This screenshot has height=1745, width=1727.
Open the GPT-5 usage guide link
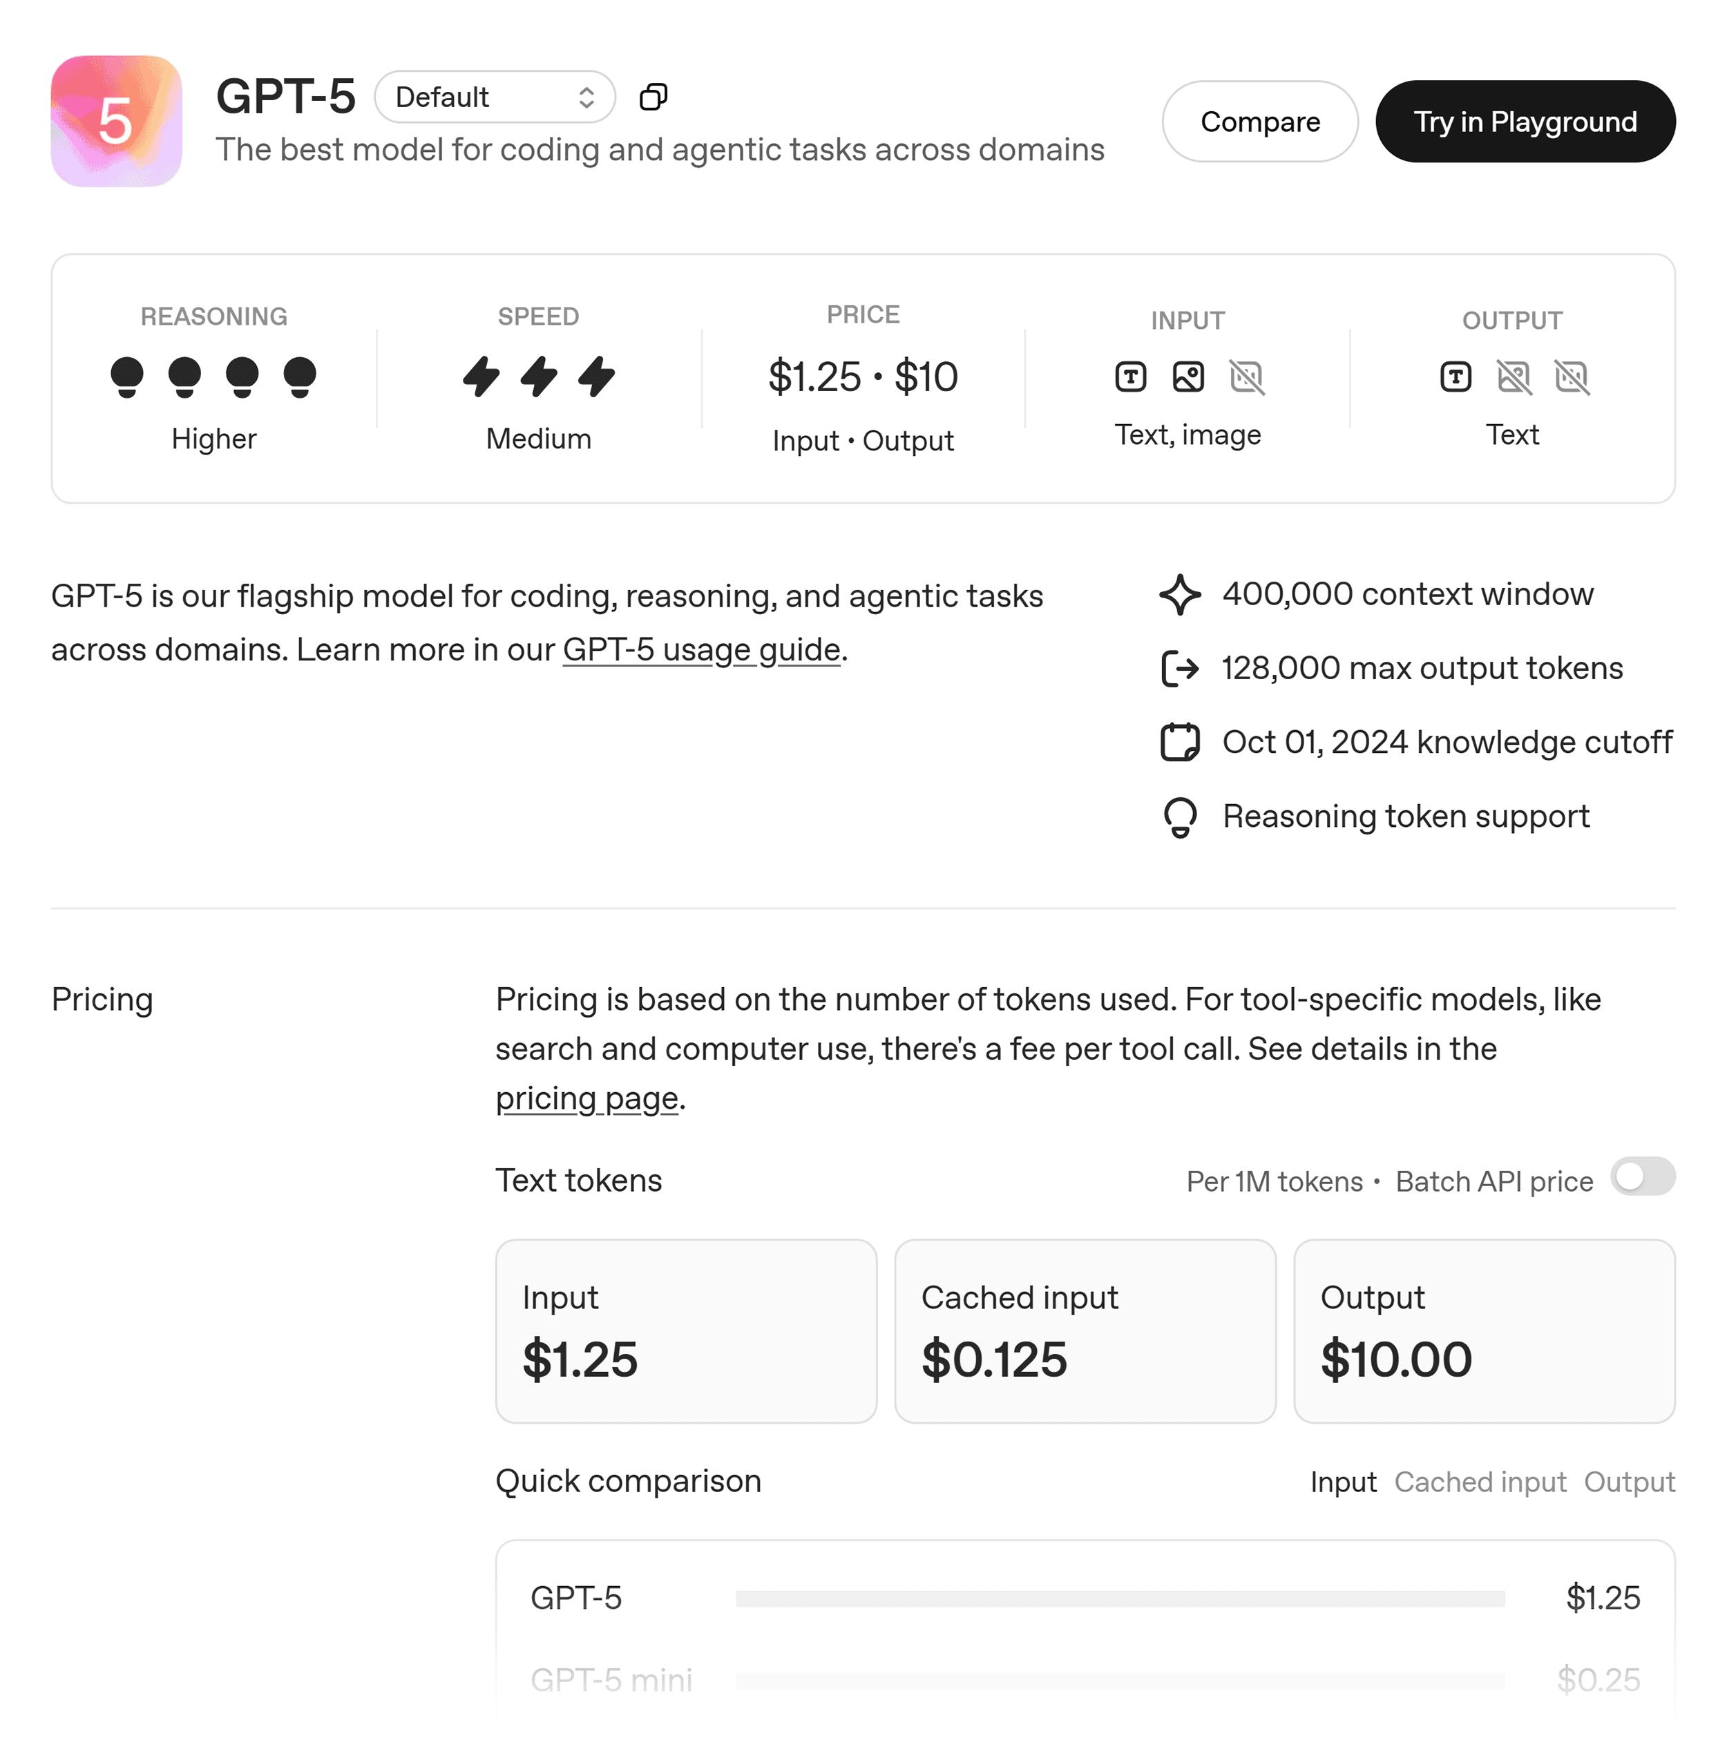click(699, 649)
